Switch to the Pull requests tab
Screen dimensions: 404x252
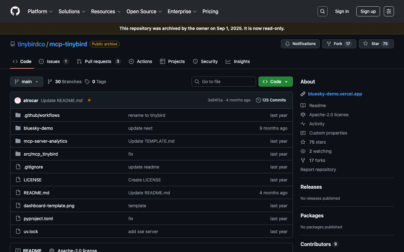(98, 61)
